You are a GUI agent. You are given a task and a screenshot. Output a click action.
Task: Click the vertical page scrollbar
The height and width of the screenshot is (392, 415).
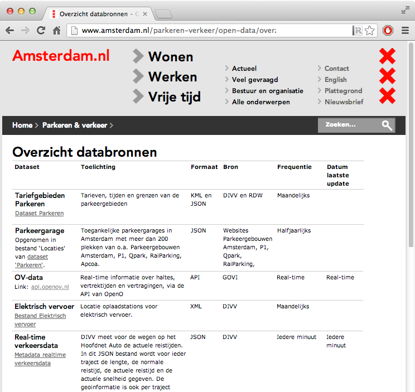411,145
